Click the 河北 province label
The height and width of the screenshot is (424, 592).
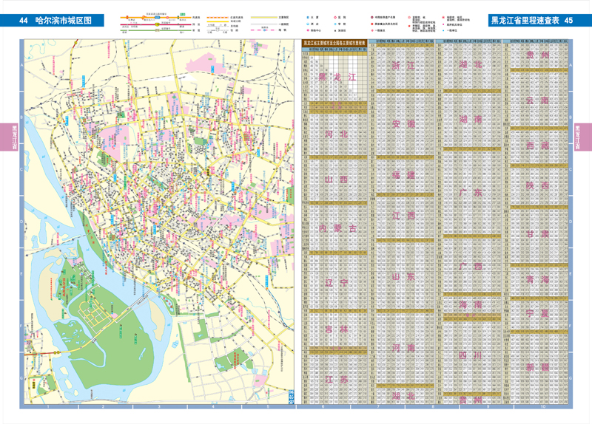pyautogui.click(x=337, y=134)
